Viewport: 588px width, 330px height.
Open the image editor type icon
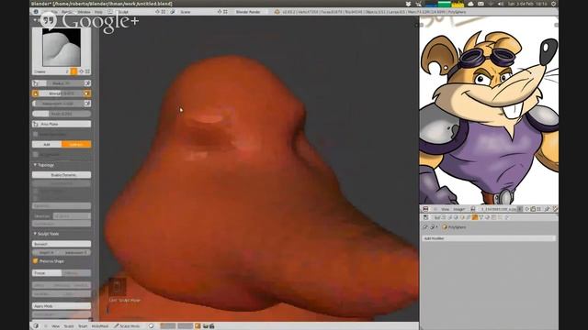pos(425,209)
